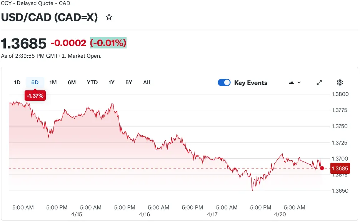Select the 1D time range
The height and width of the screenshot is (223, 360).
(17, 82)
